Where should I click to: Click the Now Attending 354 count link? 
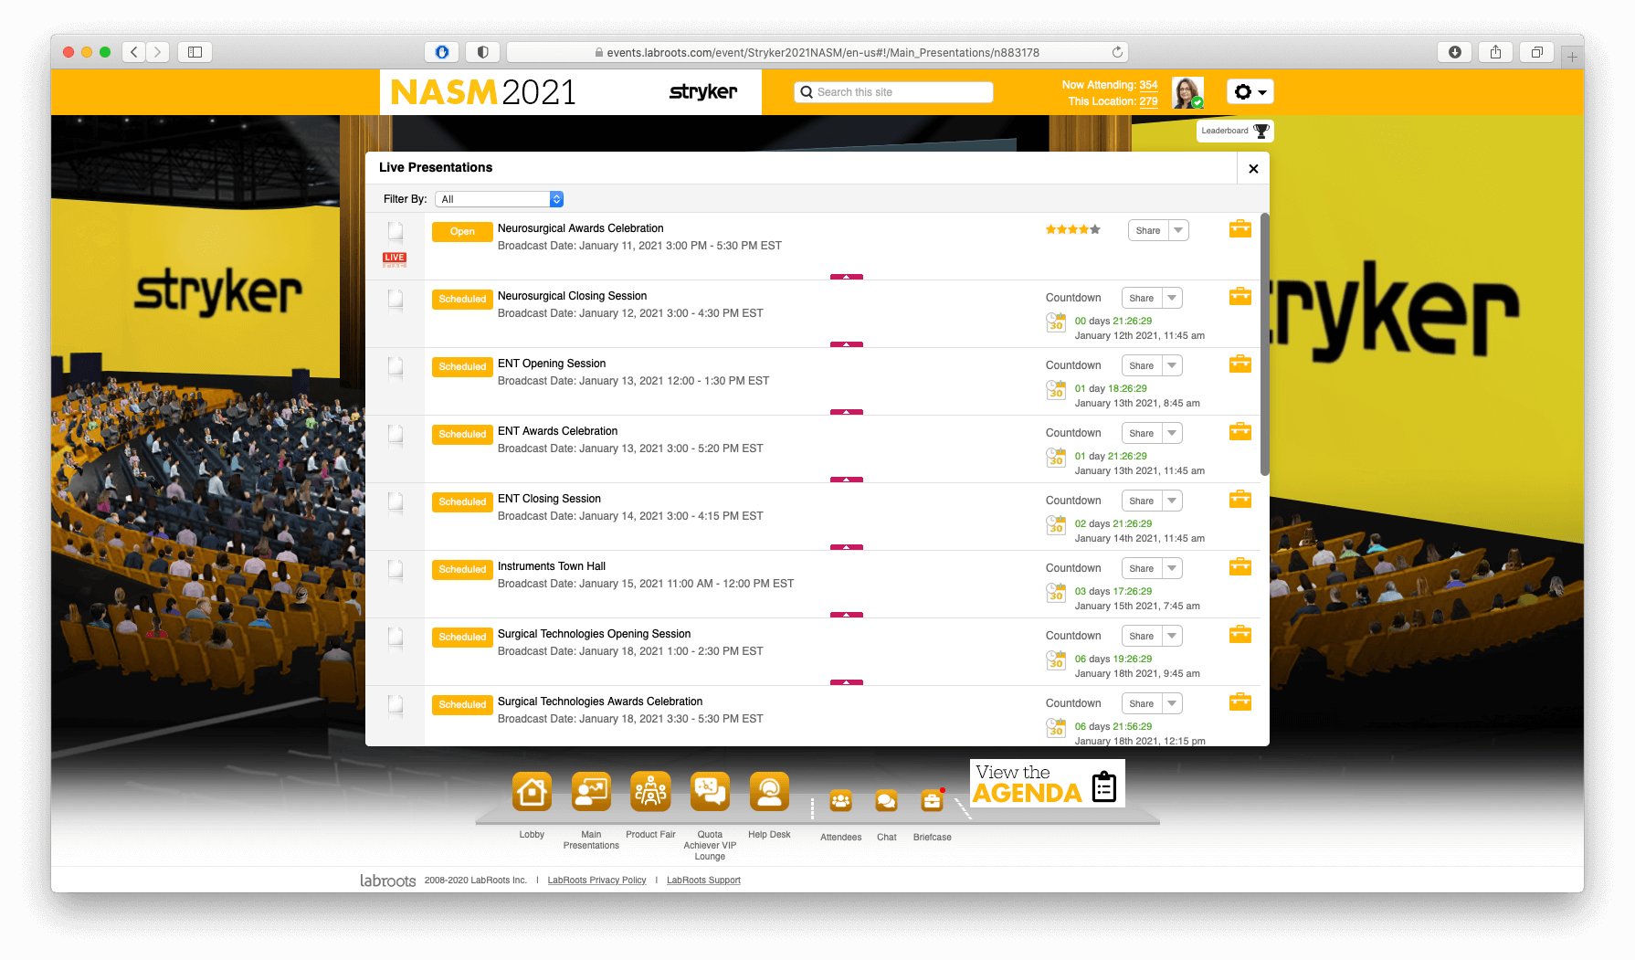coord(1148,85)
